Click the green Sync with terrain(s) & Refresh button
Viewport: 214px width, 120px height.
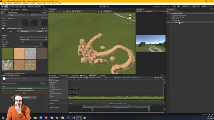click(25, 91)
